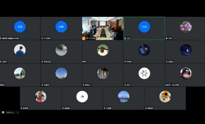Click the microphone icon next to 王彬
205x124 pixels.
tap(167, 38)
